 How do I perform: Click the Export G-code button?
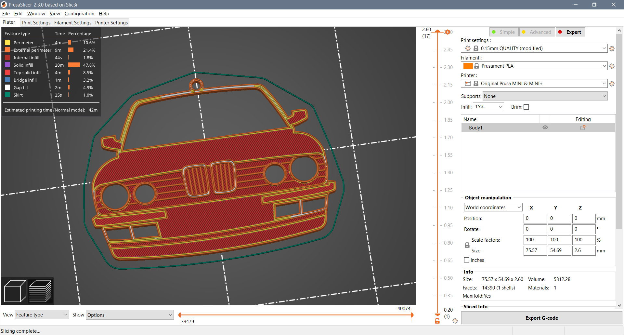(542, 318)
